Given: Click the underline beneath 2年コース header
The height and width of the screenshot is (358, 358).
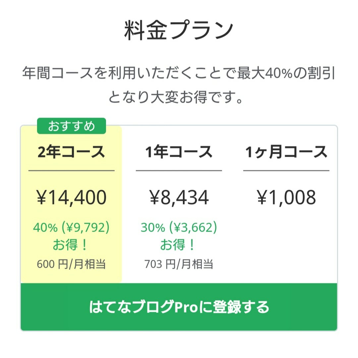Looking at the screenshot, I should [x=71, y=169].
